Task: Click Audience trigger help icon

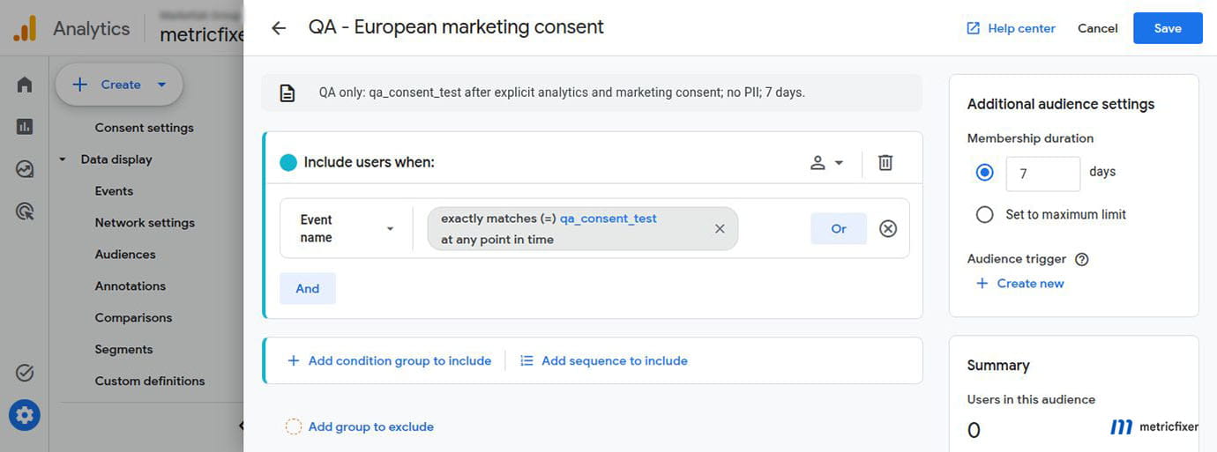Action: pyautogui.click(x=1082, y=259)
